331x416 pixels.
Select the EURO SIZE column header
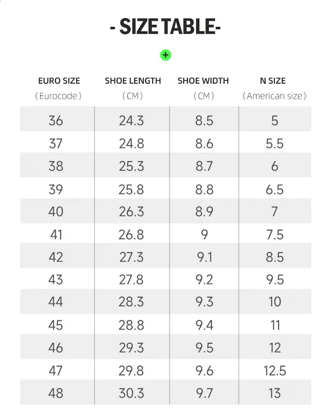point(59,81)
